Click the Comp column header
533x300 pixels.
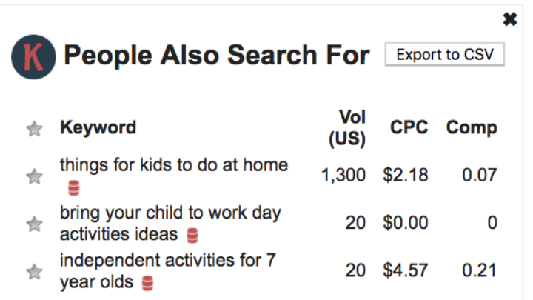tap(472, 127)
